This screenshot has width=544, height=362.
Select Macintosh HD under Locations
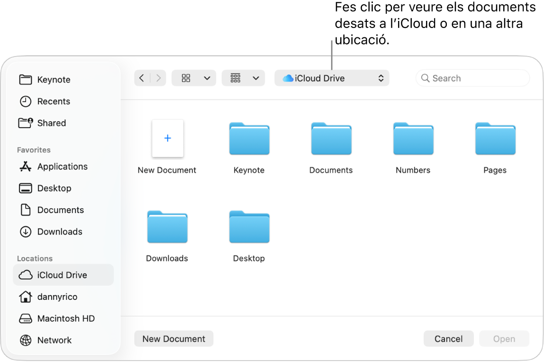tap(66, 318)
